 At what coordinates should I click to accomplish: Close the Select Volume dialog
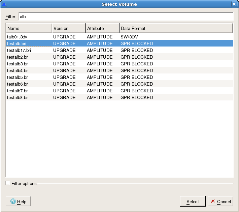coord(234,4)
